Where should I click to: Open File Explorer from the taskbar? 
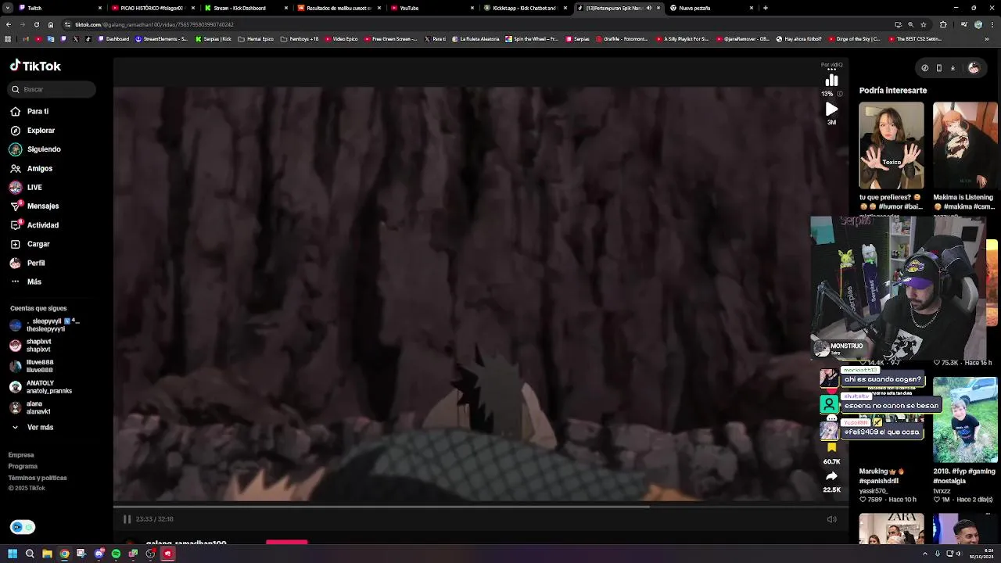tap(47, 554)
